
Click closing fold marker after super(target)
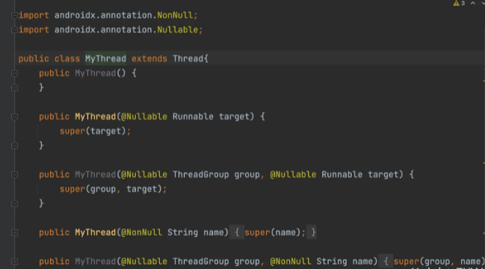click(x=14, y=146)
